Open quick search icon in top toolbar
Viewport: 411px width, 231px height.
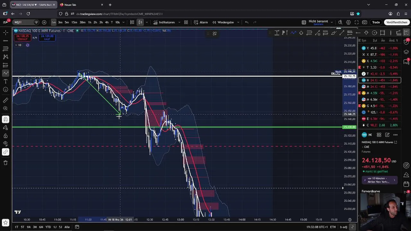pos(340,22)
